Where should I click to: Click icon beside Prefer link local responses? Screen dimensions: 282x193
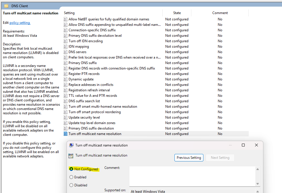[x=66, y=57]
